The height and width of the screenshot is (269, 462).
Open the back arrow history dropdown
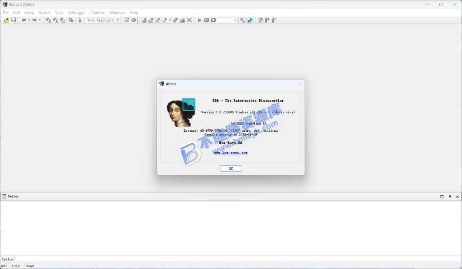tap(29, 20)
